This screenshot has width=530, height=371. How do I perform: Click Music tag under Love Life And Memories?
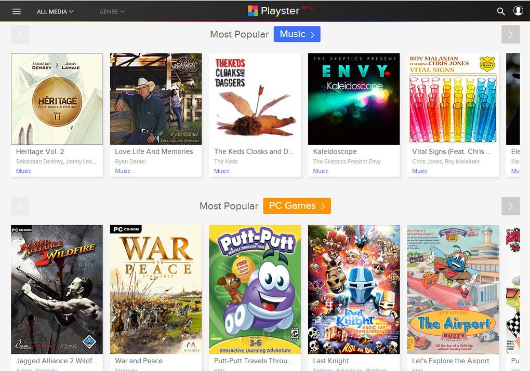123,171
